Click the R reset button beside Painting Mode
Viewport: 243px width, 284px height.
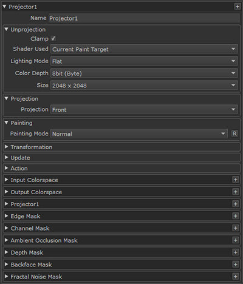(x=234, y=134)
